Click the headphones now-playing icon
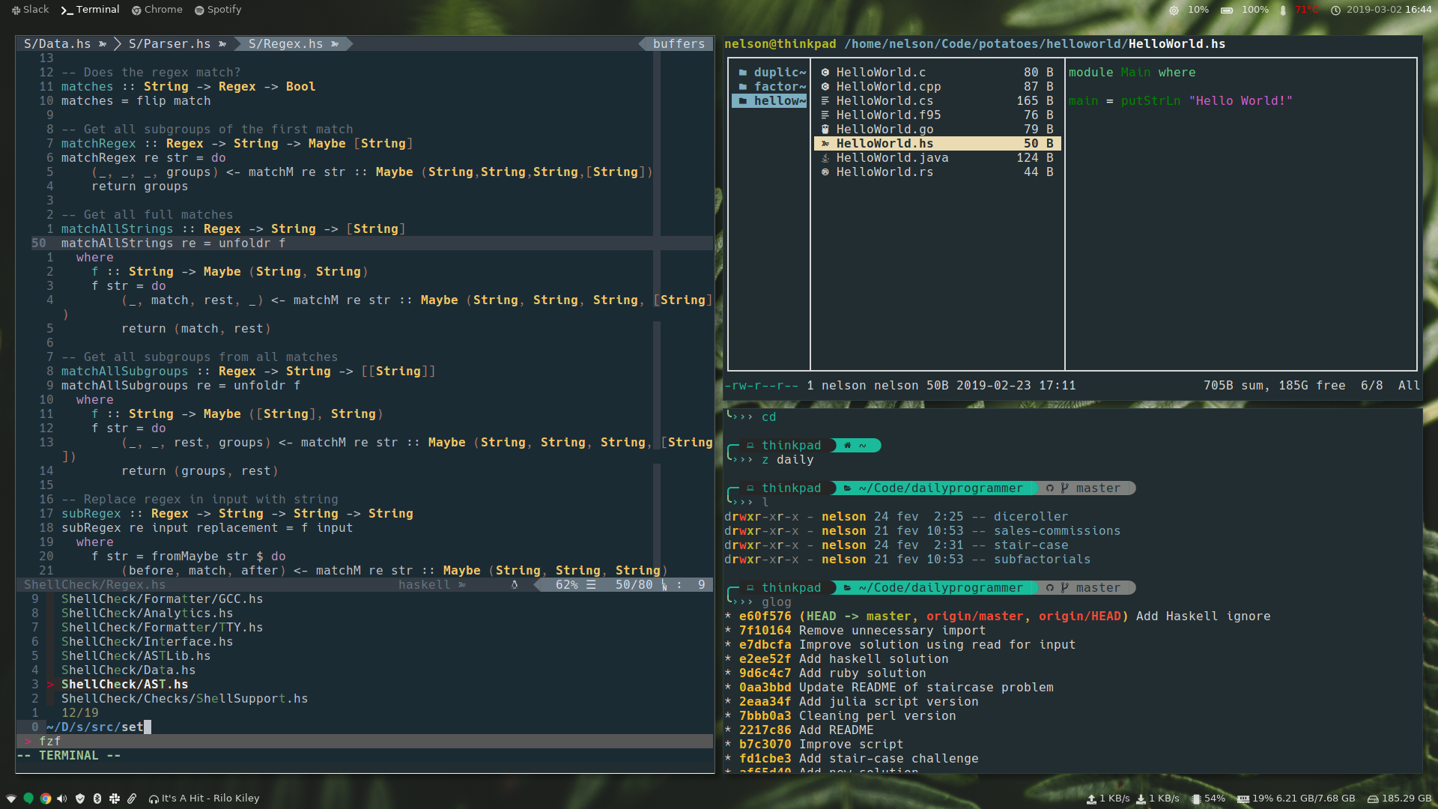Viewport: 1438px width, 809px height. [154, 799]
